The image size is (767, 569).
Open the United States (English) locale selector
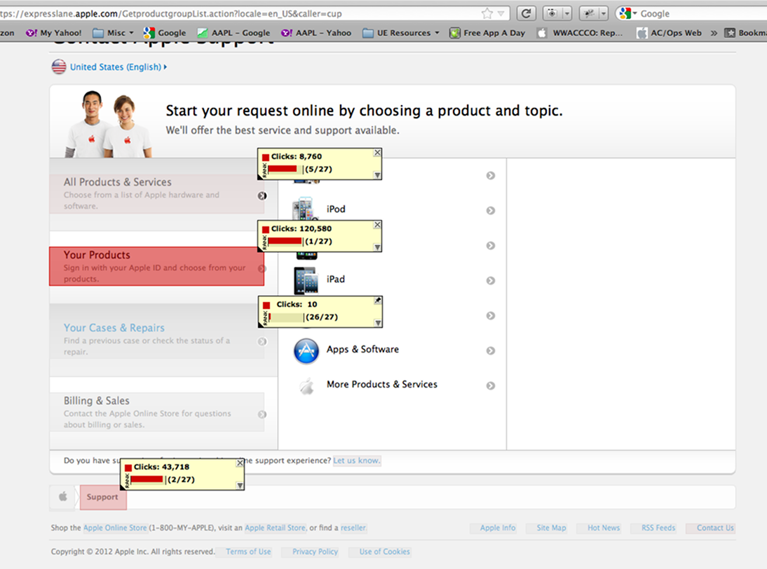(117, 67)
